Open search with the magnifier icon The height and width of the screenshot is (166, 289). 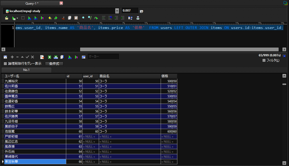(83, 18)
